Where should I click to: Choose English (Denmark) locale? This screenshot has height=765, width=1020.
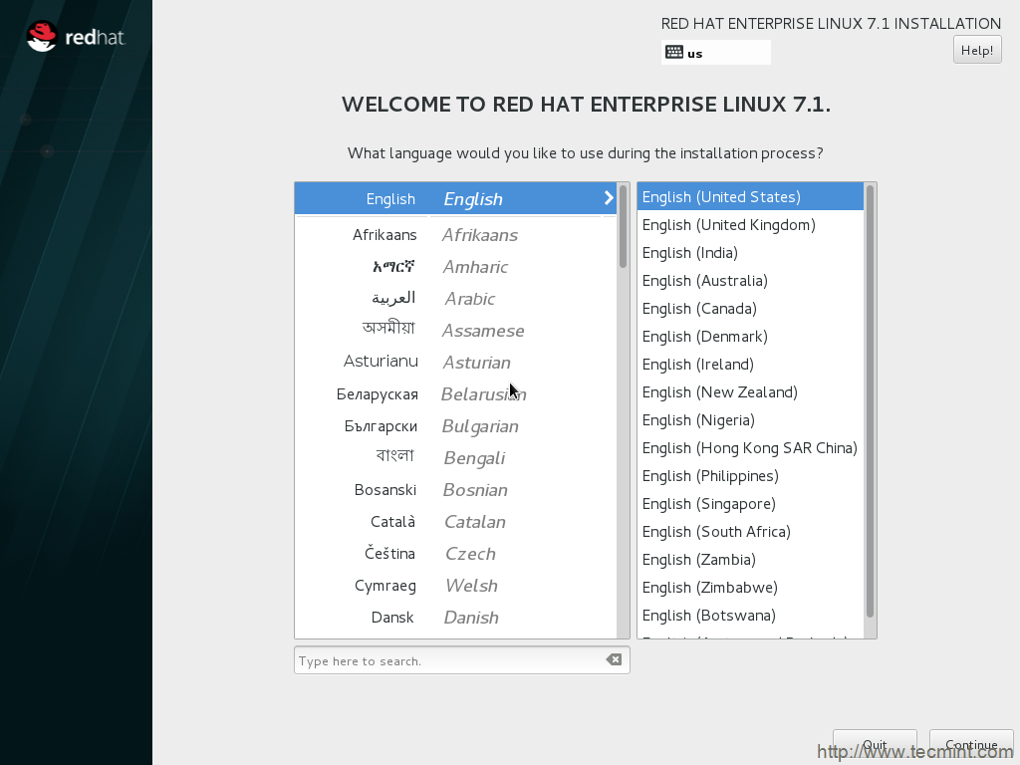click(x=751, y=337)
